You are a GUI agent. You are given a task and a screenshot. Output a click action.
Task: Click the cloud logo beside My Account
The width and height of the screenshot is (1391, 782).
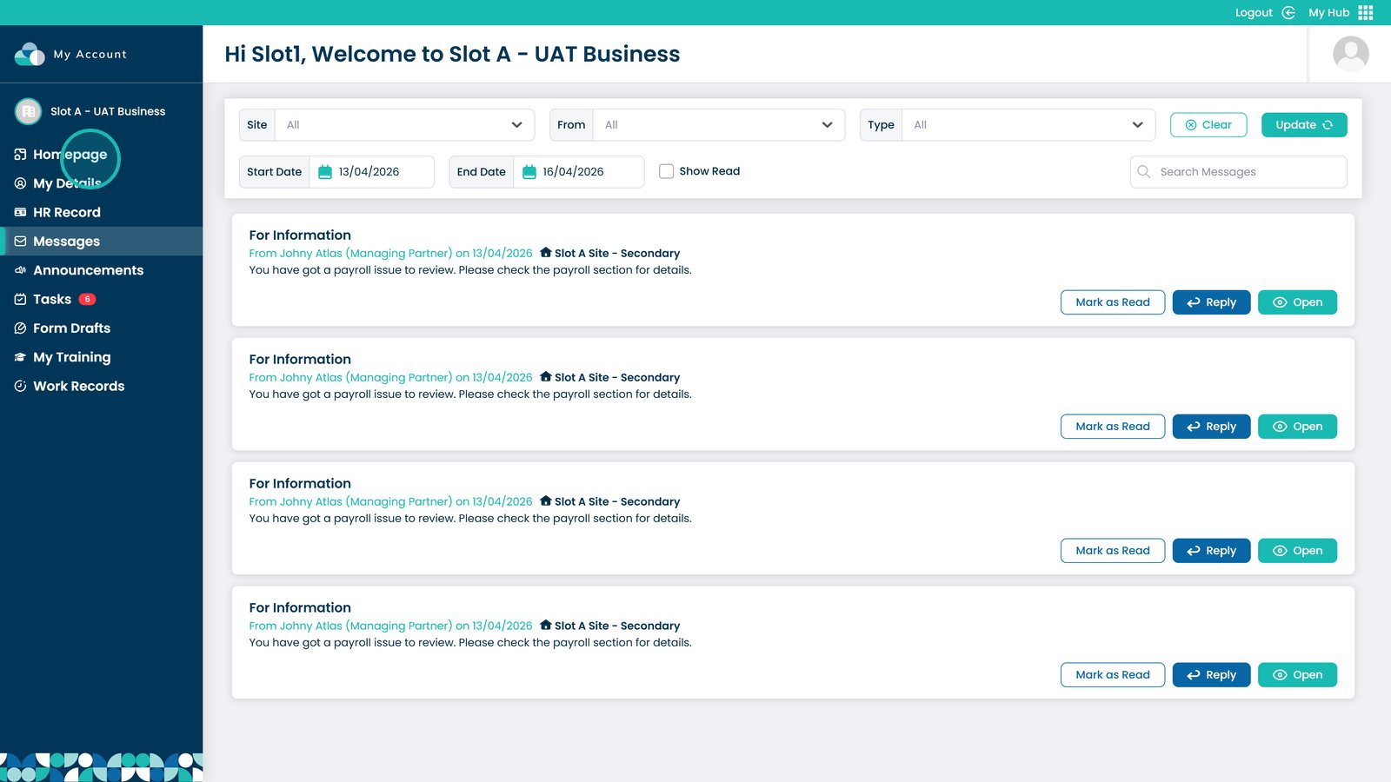coord(30,54)
